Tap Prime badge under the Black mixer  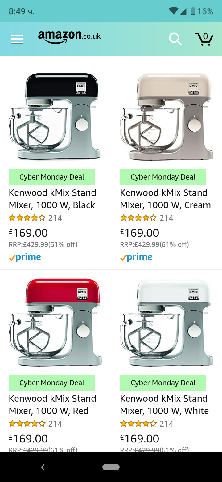coord(25,257)
